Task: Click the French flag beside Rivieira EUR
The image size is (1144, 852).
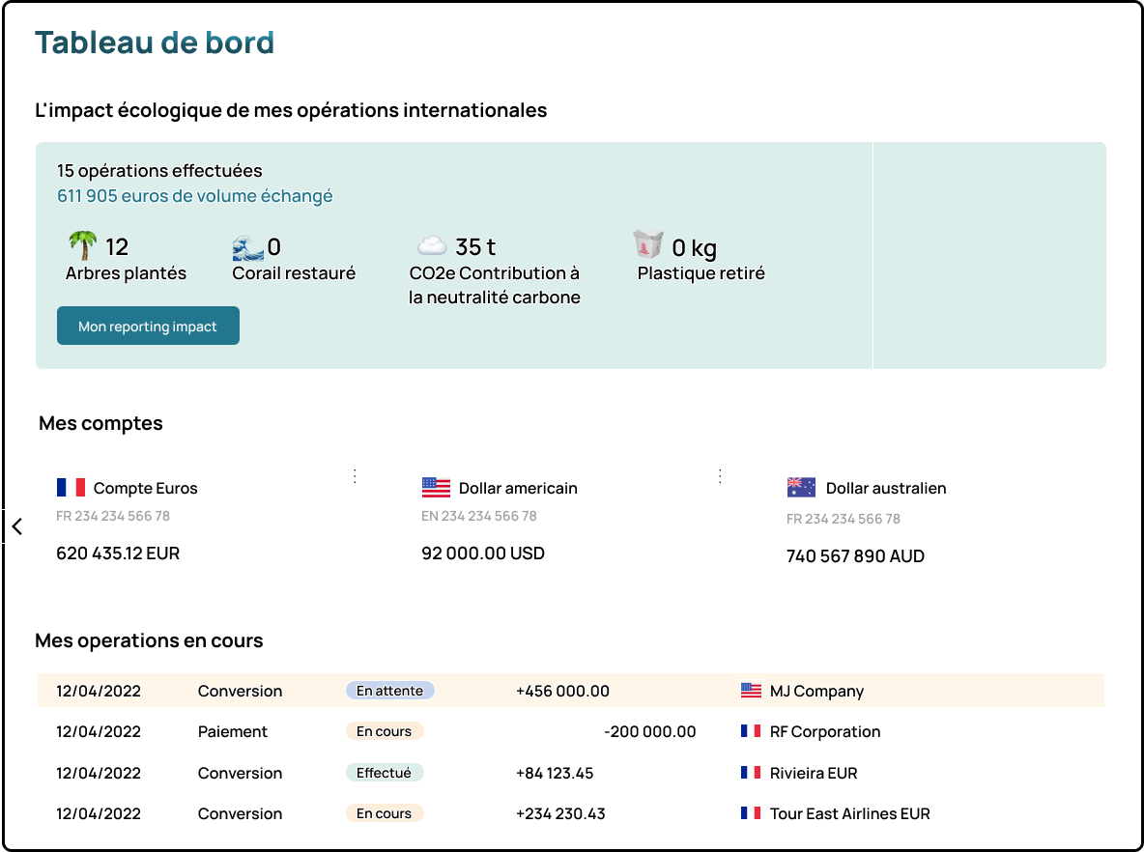Action: click(751, 773)
